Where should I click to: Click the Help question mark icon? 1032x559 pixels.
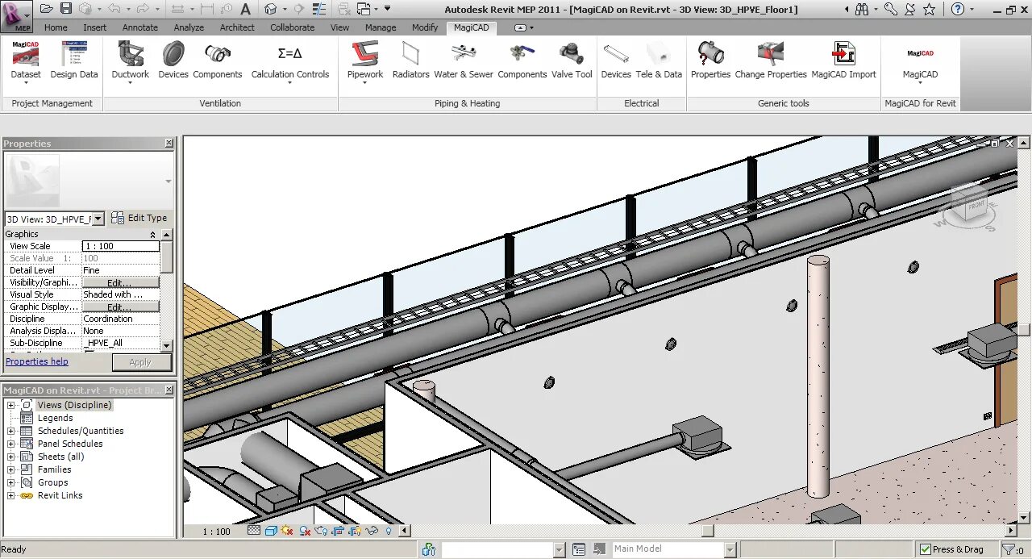[x=957, y=9]
